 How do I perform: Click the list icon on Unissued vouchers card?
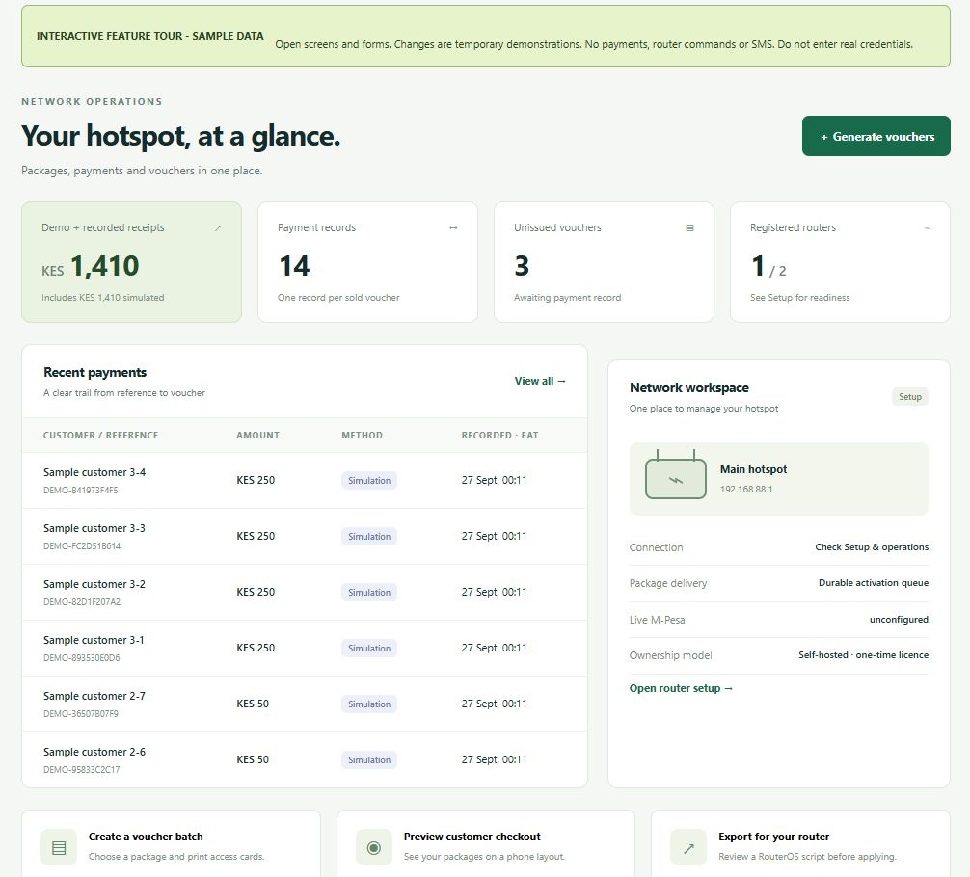pos(689,228)
